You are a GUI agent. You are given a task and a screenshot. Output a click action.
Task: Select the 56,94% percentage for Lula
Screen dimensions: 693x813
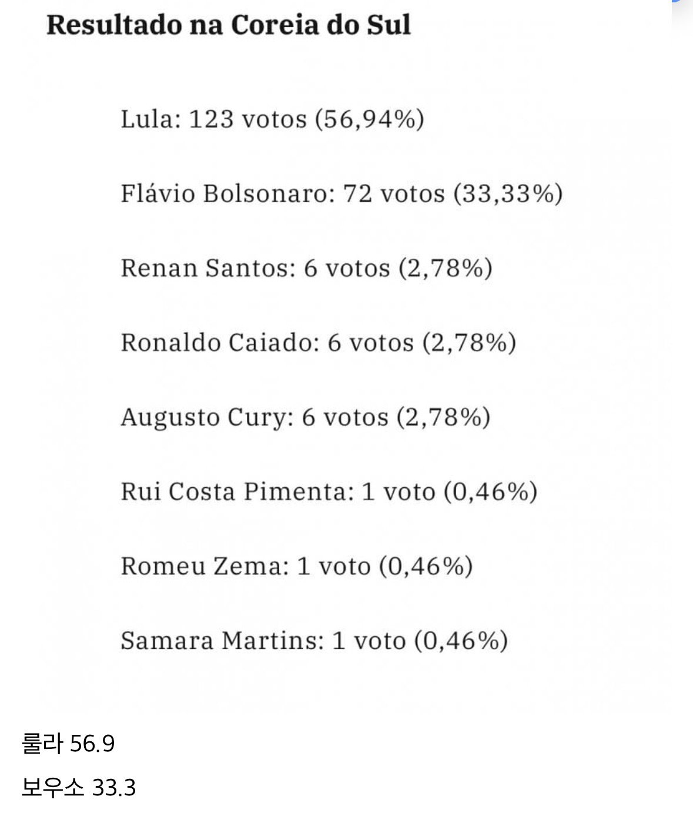pos(370,119)
